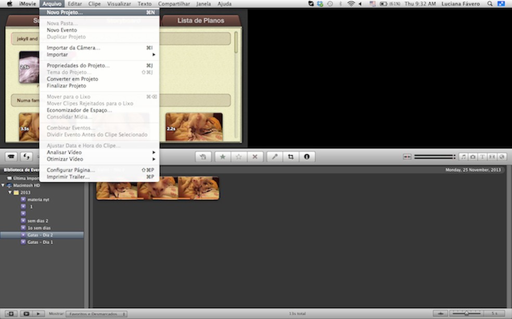Open the titles browser T icon

(482, 156)
